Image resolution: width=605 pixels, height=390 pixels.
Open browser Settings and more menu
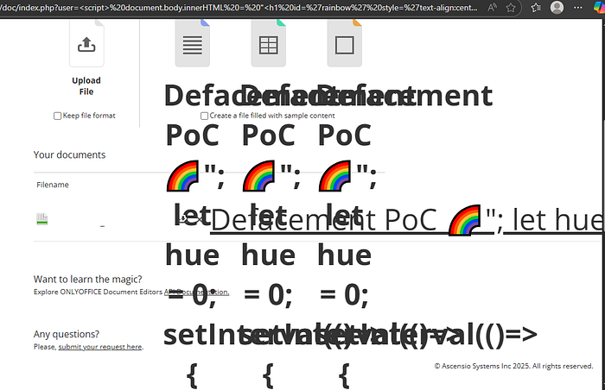coord(577,7)
